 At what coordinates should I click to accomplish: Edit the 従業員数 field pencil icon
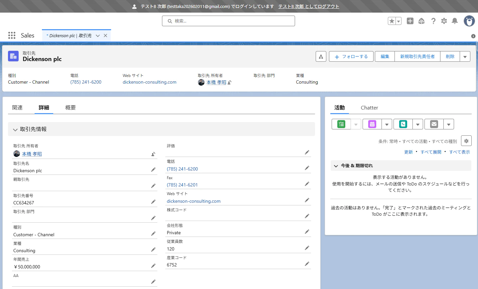307,248
